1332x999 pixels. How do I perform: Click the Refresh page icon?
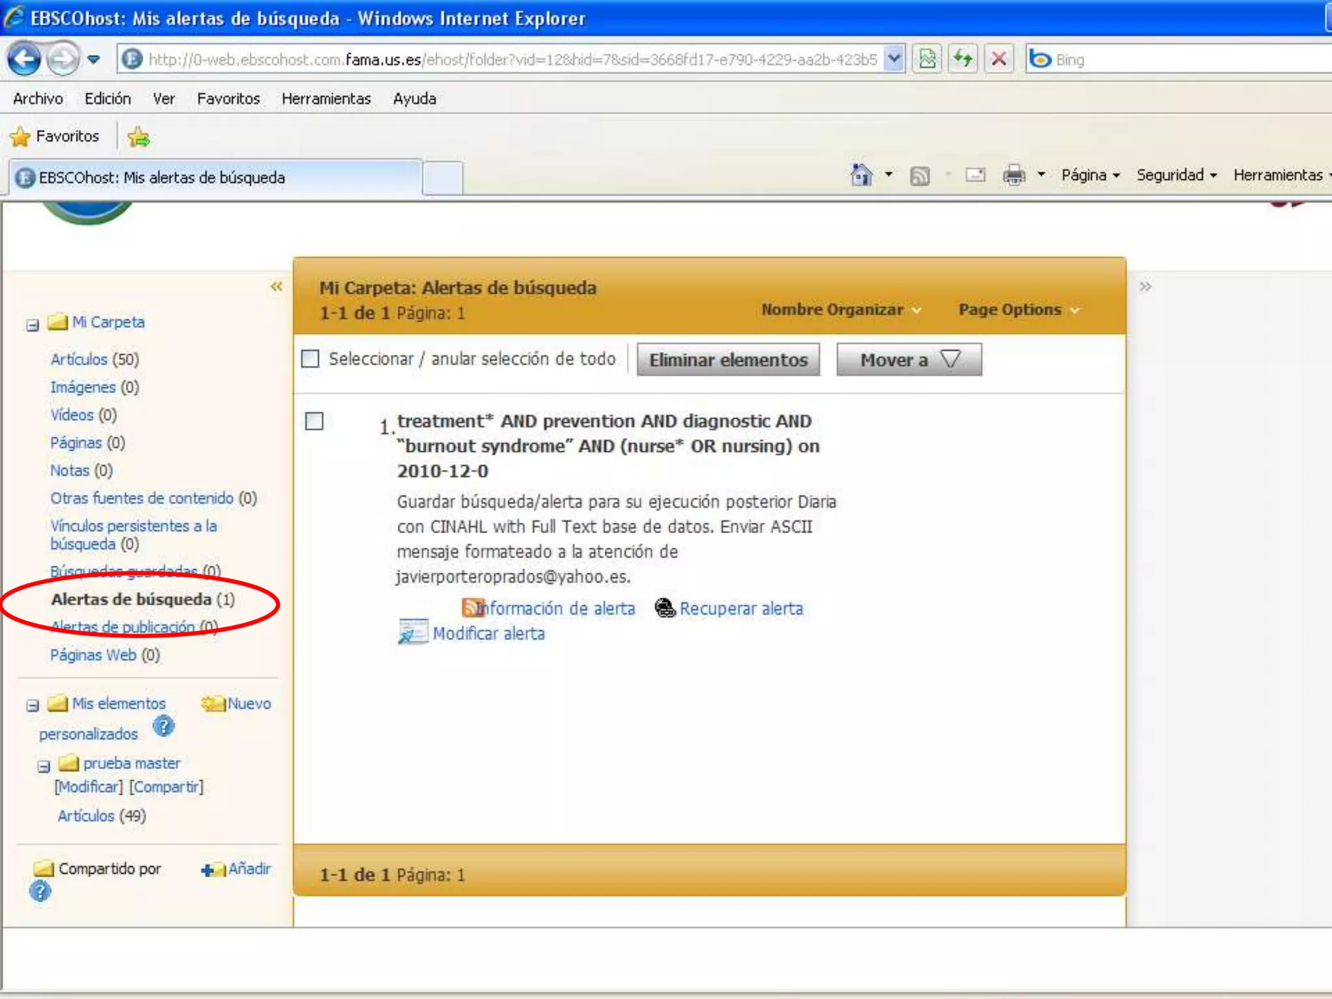pyautogui.click(x=963, y=59)
